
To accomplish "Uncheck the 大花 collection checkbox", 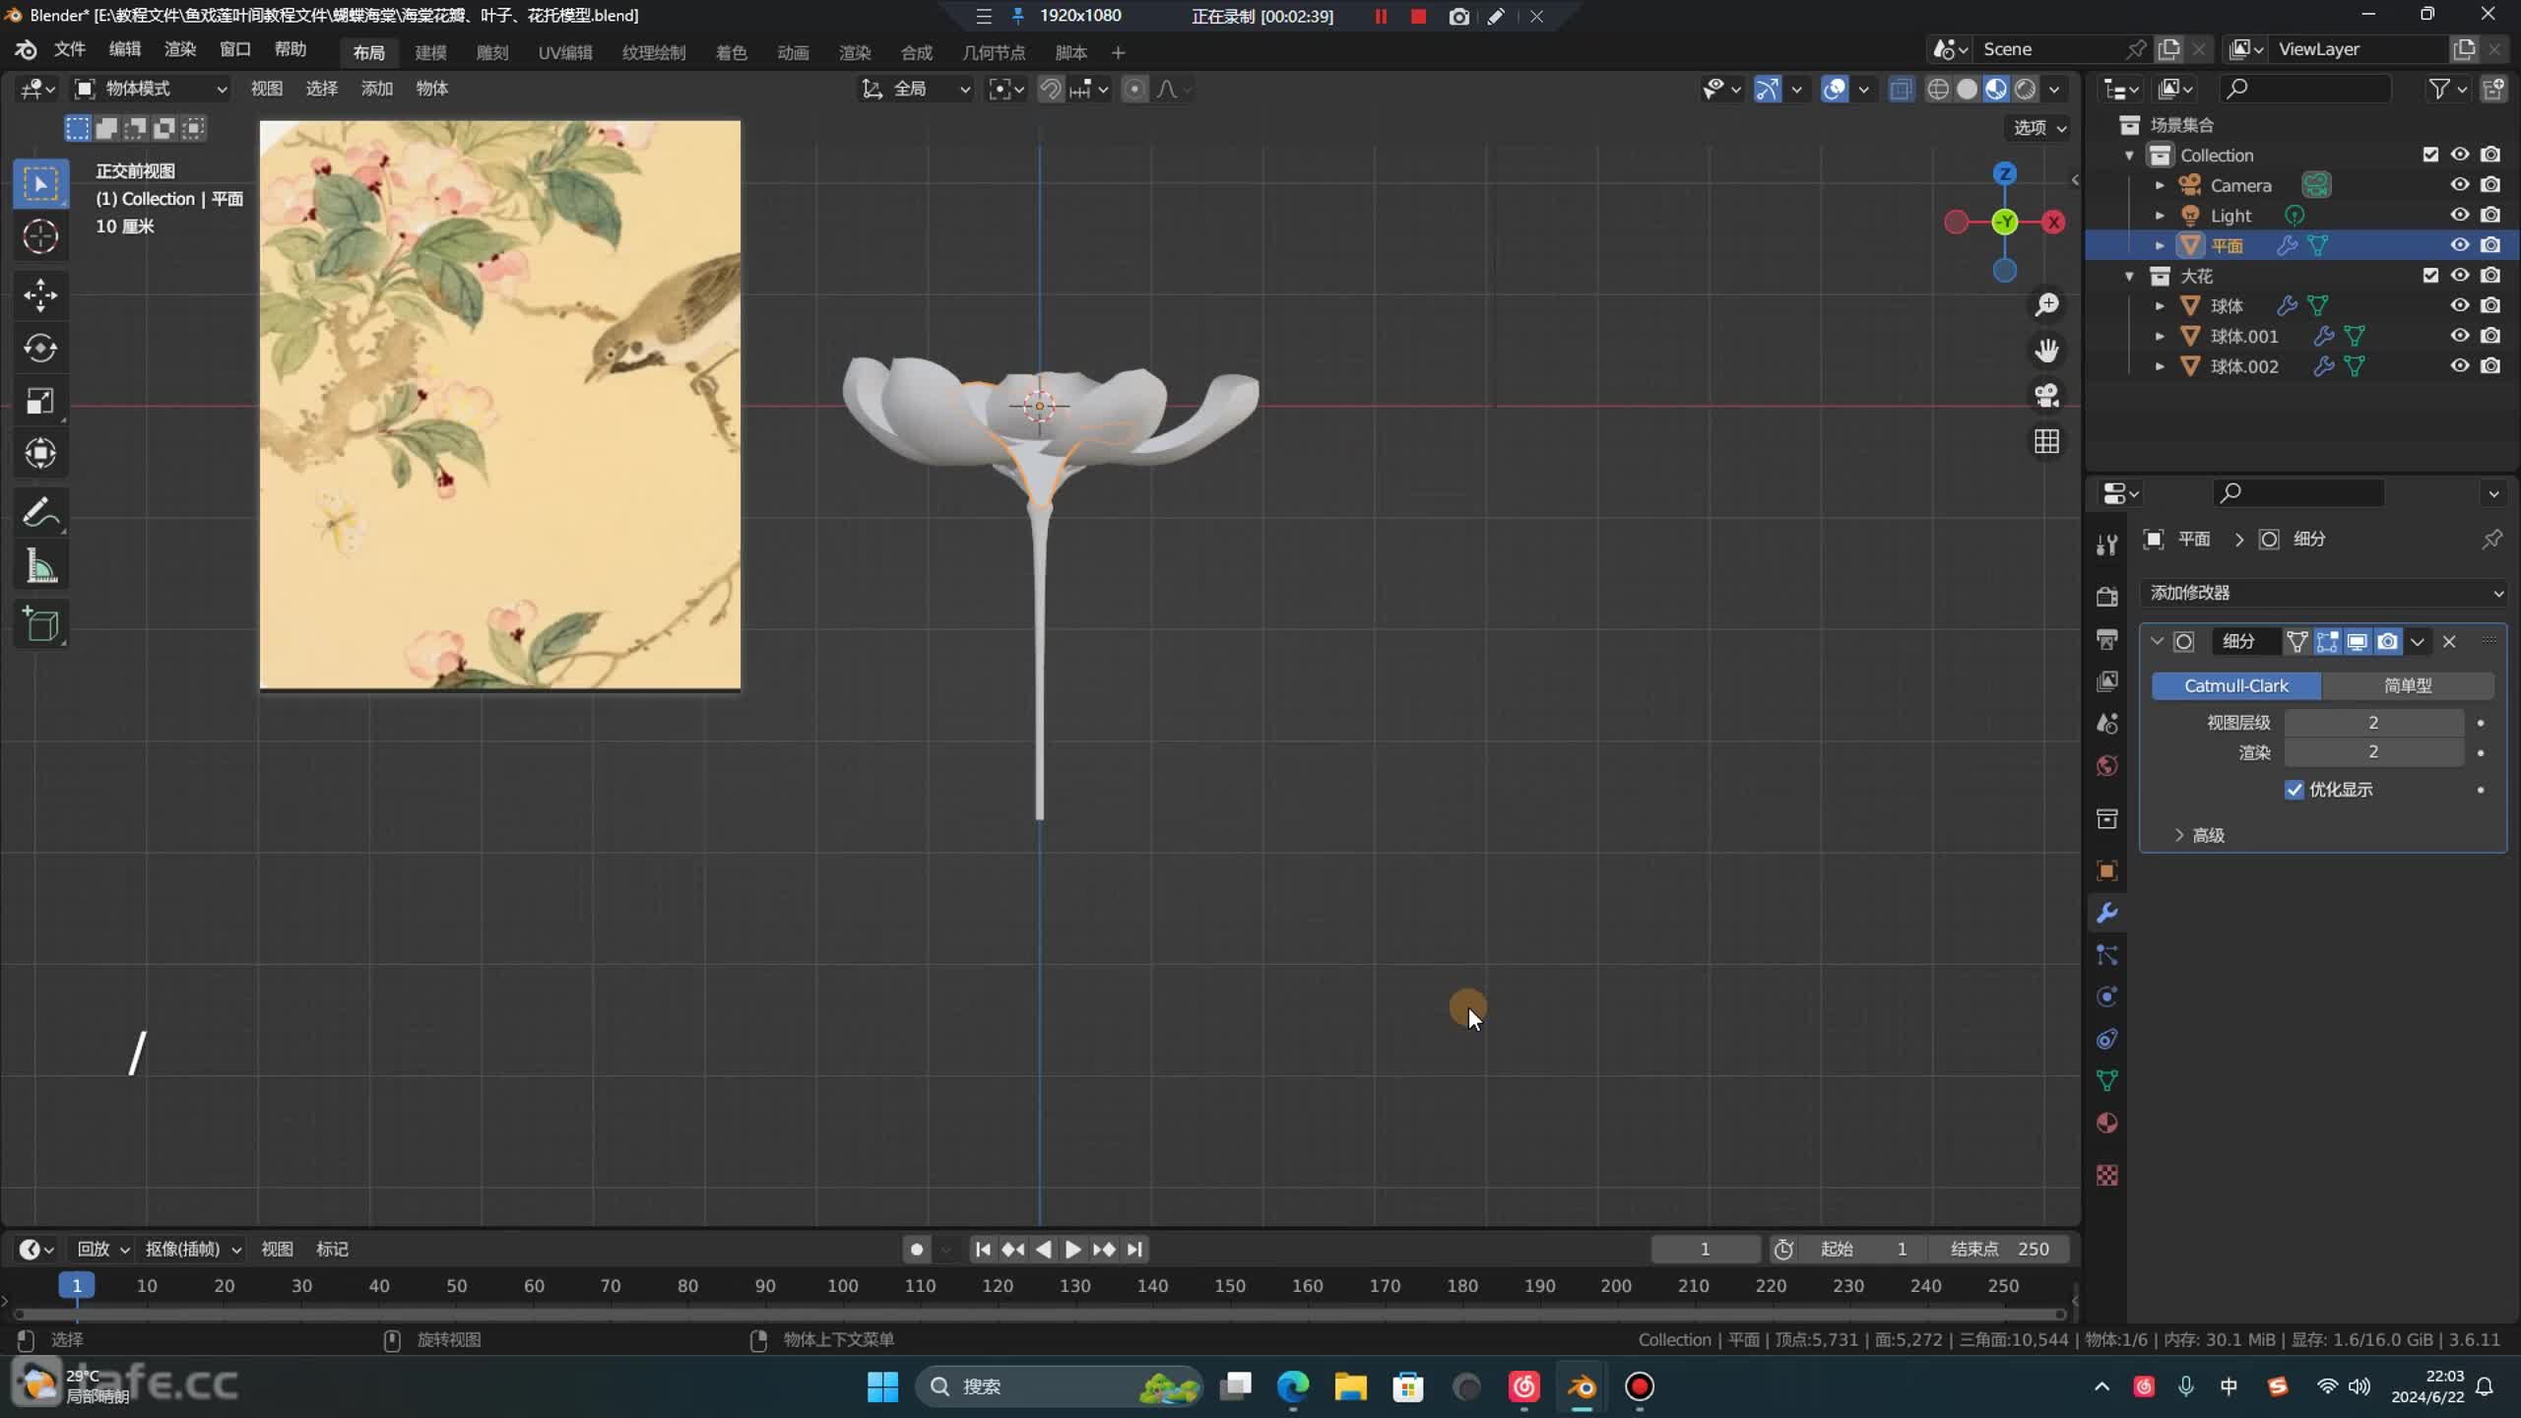I will coord(2430,276).
